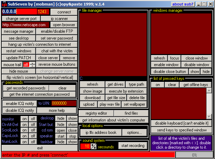This screenshot has height=159, width=215.
Task: Click the IP address input field
Action: click(x=19, y=12)
